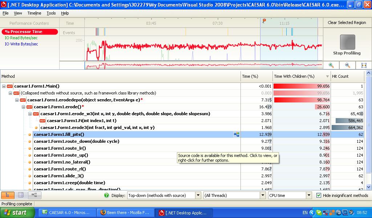Toggle Hide insignificant methods checkbox
This screenshot has width=372, height=218.
(x=319, y=195)
